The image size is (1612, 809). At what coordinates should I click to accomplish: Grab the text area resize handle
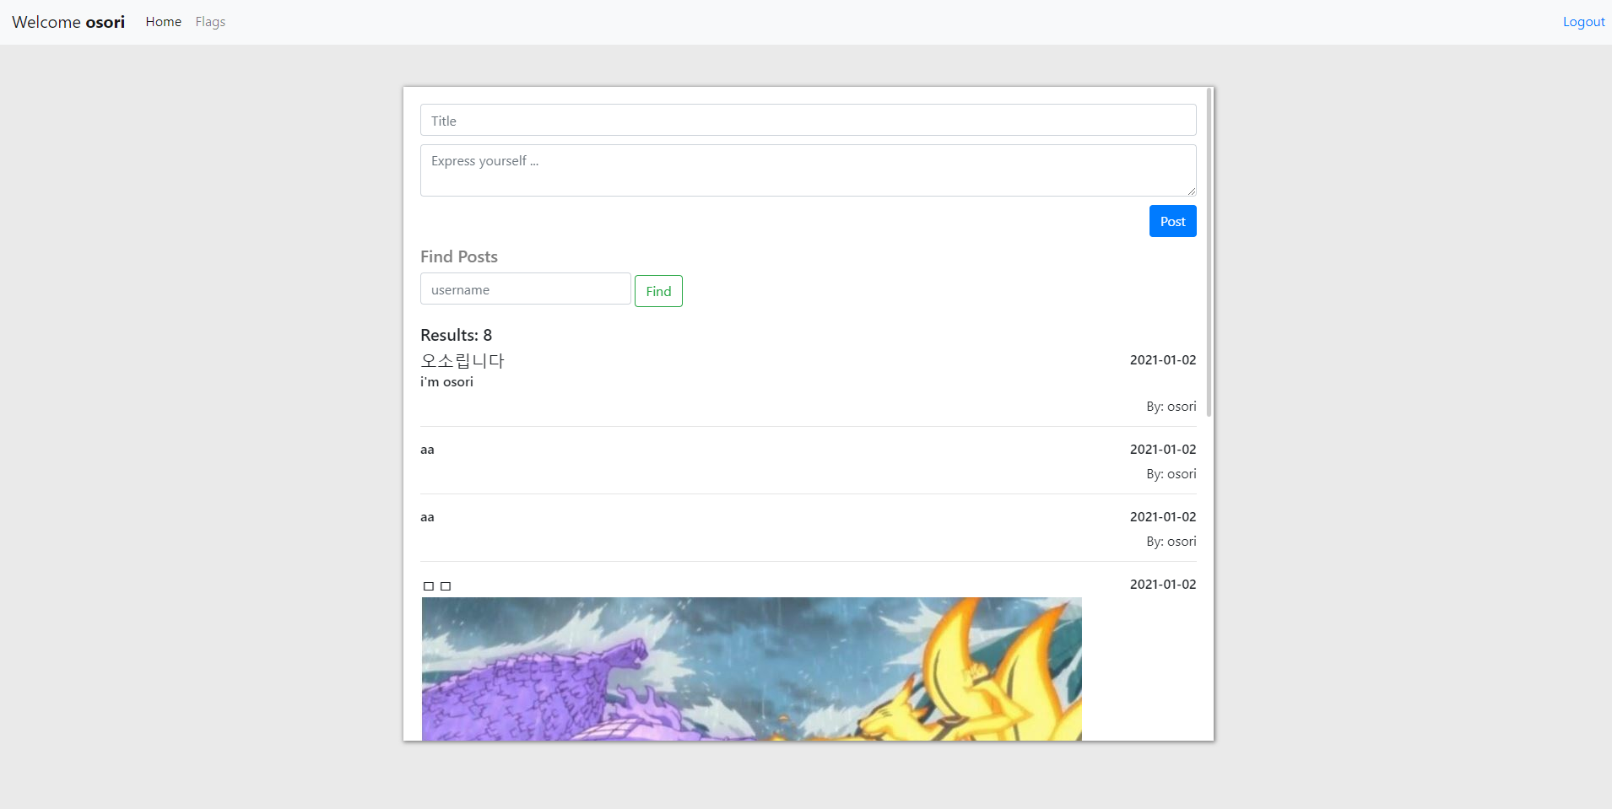point(1191,191)
